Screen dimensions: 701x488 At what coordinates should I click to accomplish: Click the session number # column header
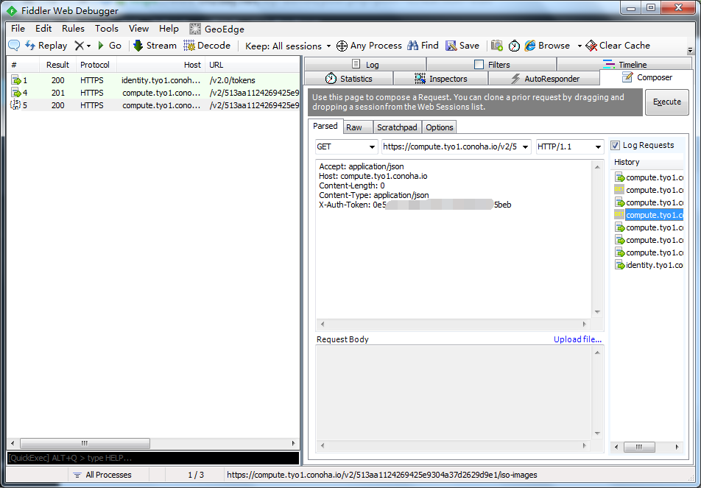tap(24, 65)
